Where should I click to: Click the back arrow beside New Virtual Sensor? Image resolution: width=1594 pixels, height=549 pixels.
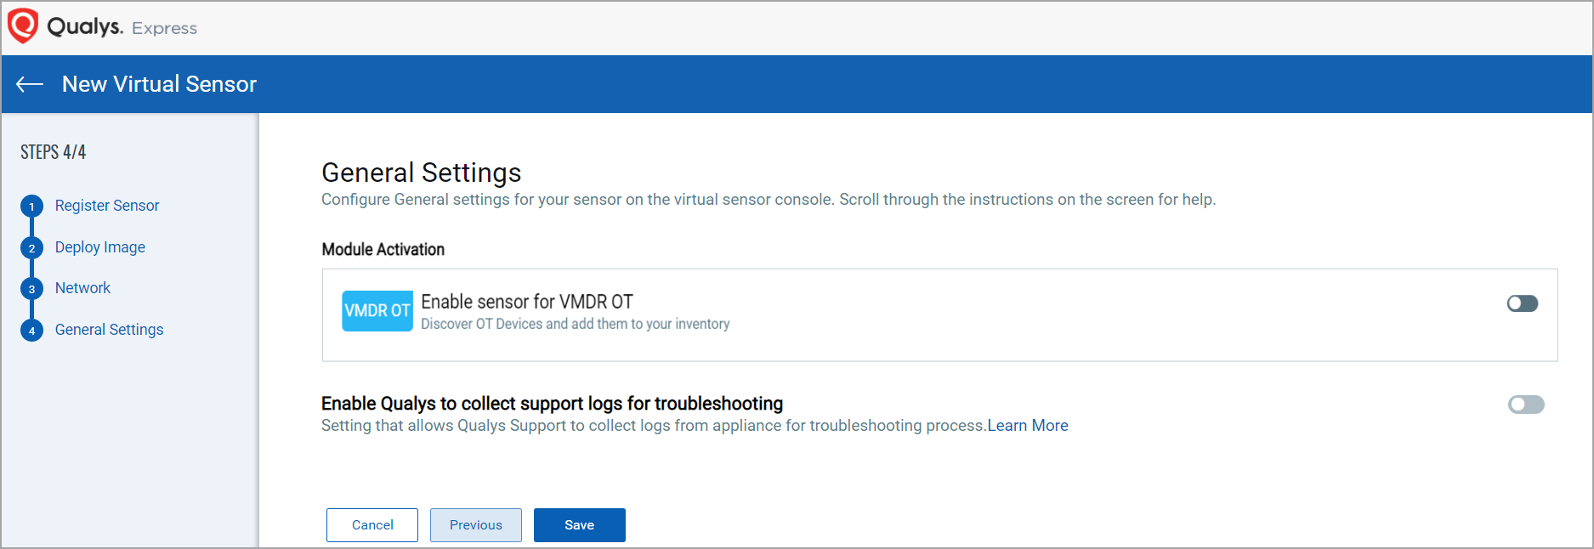[x=30, y=84]
